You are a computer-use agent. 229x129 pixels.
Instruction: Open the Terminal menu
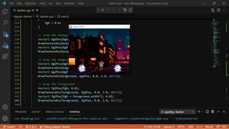(x=69, y=3)
